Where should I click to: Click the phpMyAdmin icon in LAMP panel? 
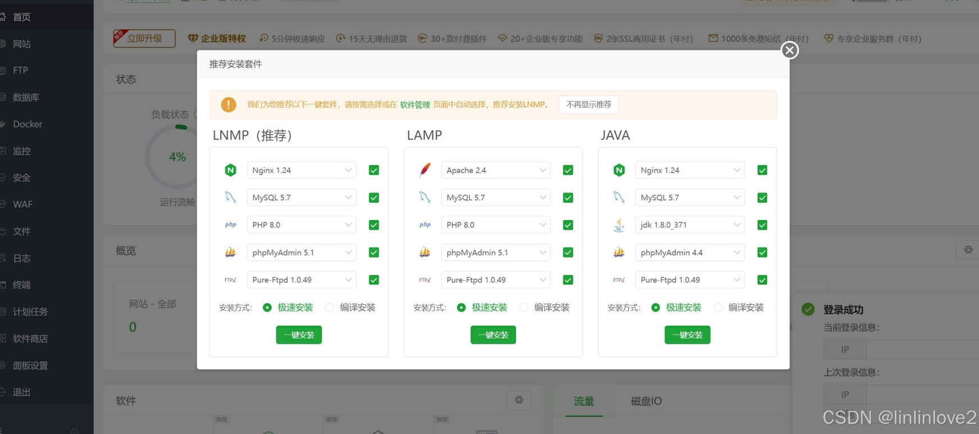[x=425, y=253]
